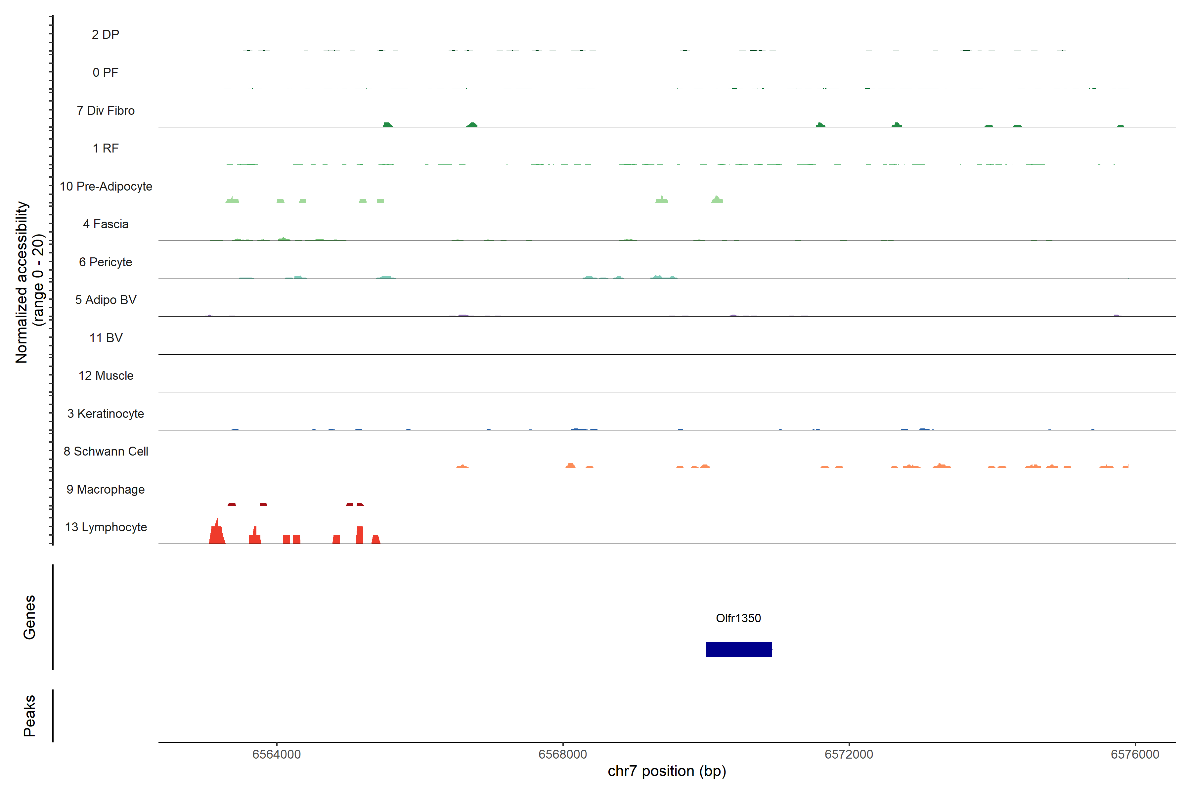Click the 12 Muscle track label
Screen dimensions: 1191x794
tap(105, 376)
